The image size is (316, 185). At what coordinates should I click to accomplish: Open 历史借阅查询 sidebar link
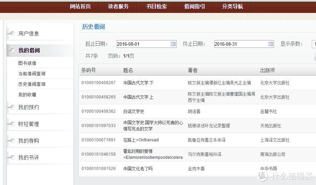[x=32, y=84]
